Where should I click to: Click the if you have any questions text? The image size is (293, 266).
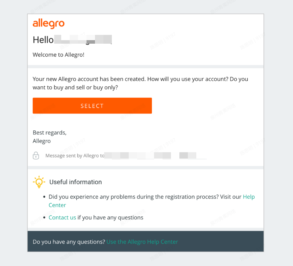[x=110, y=217]
